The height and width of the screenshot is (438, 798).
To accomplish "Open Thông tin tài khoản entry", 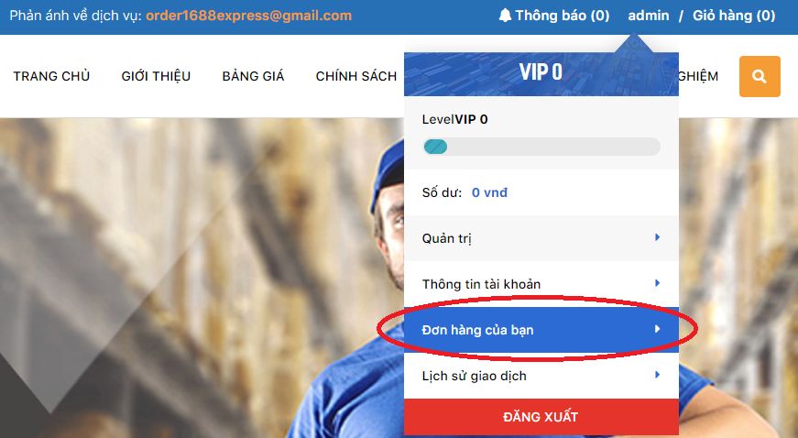I will tap(541, 283).
